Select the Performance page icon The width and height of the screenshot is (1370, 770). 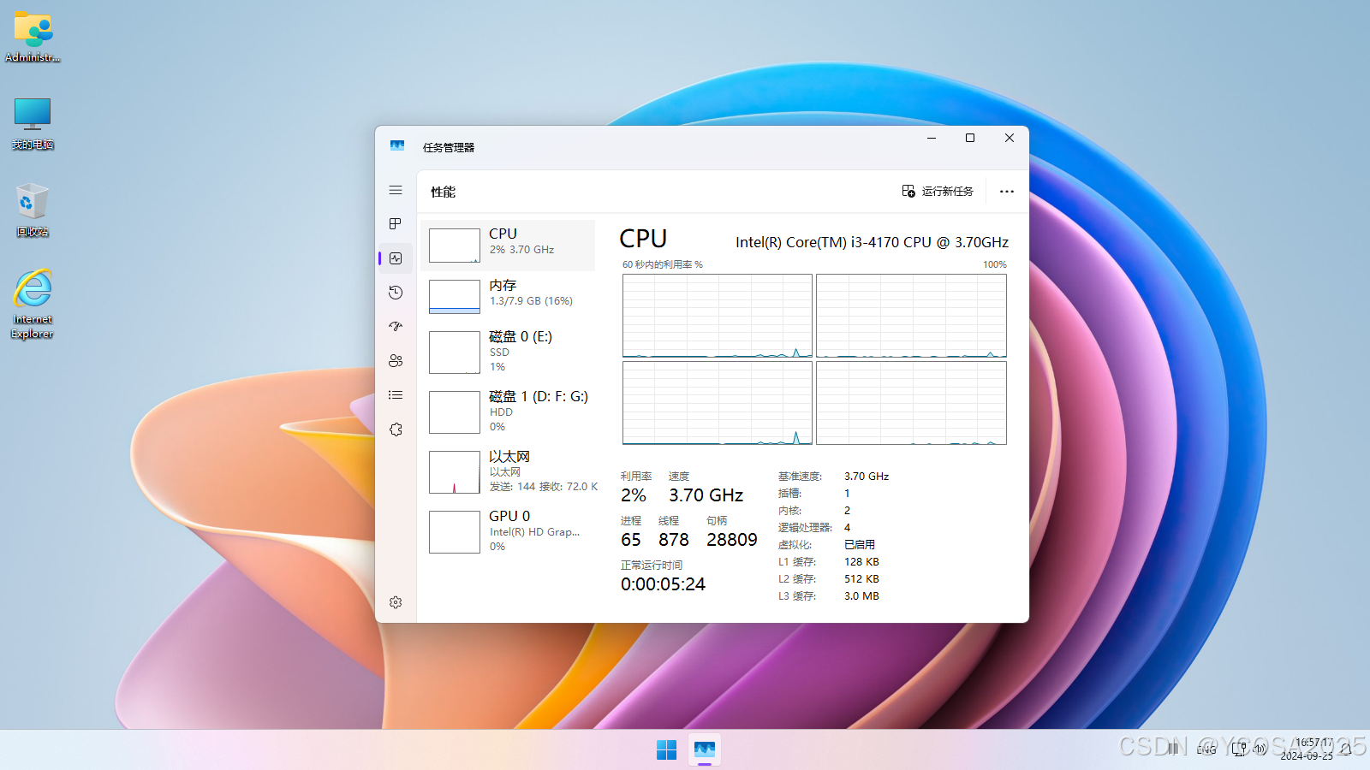click(396, 258)
